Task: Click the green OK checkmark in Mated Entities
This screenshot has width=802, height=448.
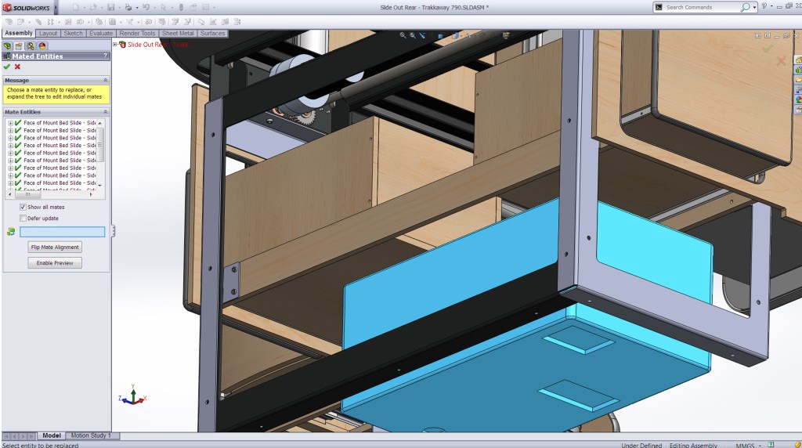Action: [7, 67]
